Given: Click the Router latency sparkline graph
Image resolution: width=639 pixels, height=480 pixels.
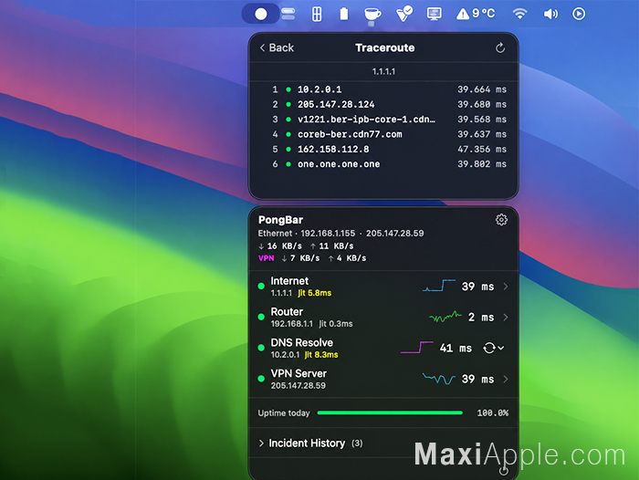Looking at the screenshot, I should (x=445, y=317).
